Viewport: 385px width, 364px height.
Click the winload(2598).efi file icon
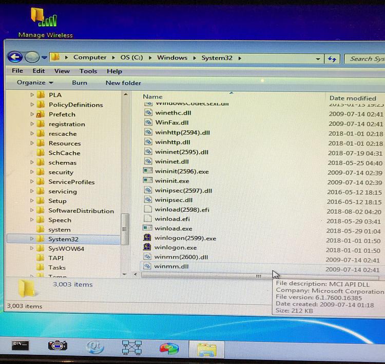147,209
